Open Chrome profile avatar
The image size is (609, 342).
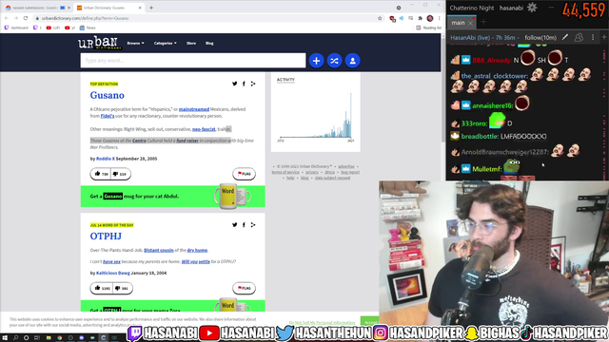click(430, 18)
